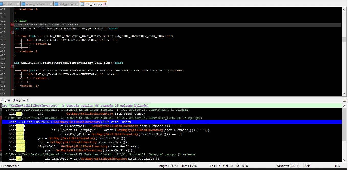This screenshot has height=170, width=348.
Task: Click the ANSI encoding indicator in status bar
Action: click(308, 166)
